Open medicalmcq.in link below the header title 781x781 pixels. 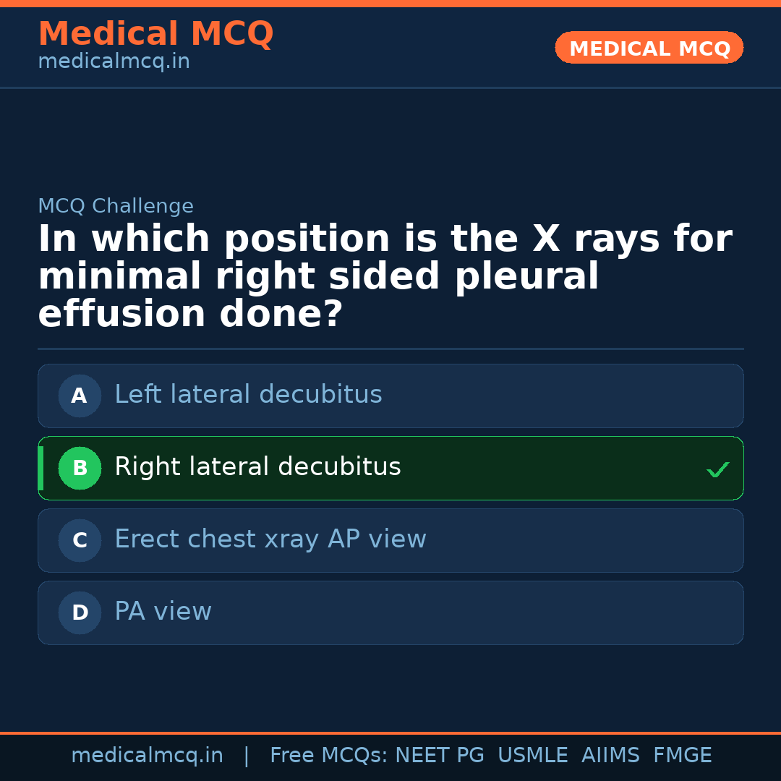pyautogui.click(x=114, y=61)
